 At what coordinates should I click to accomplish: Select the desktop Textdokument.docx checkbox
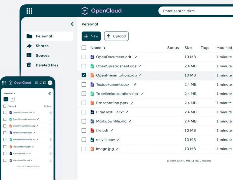tap(84, 84)
